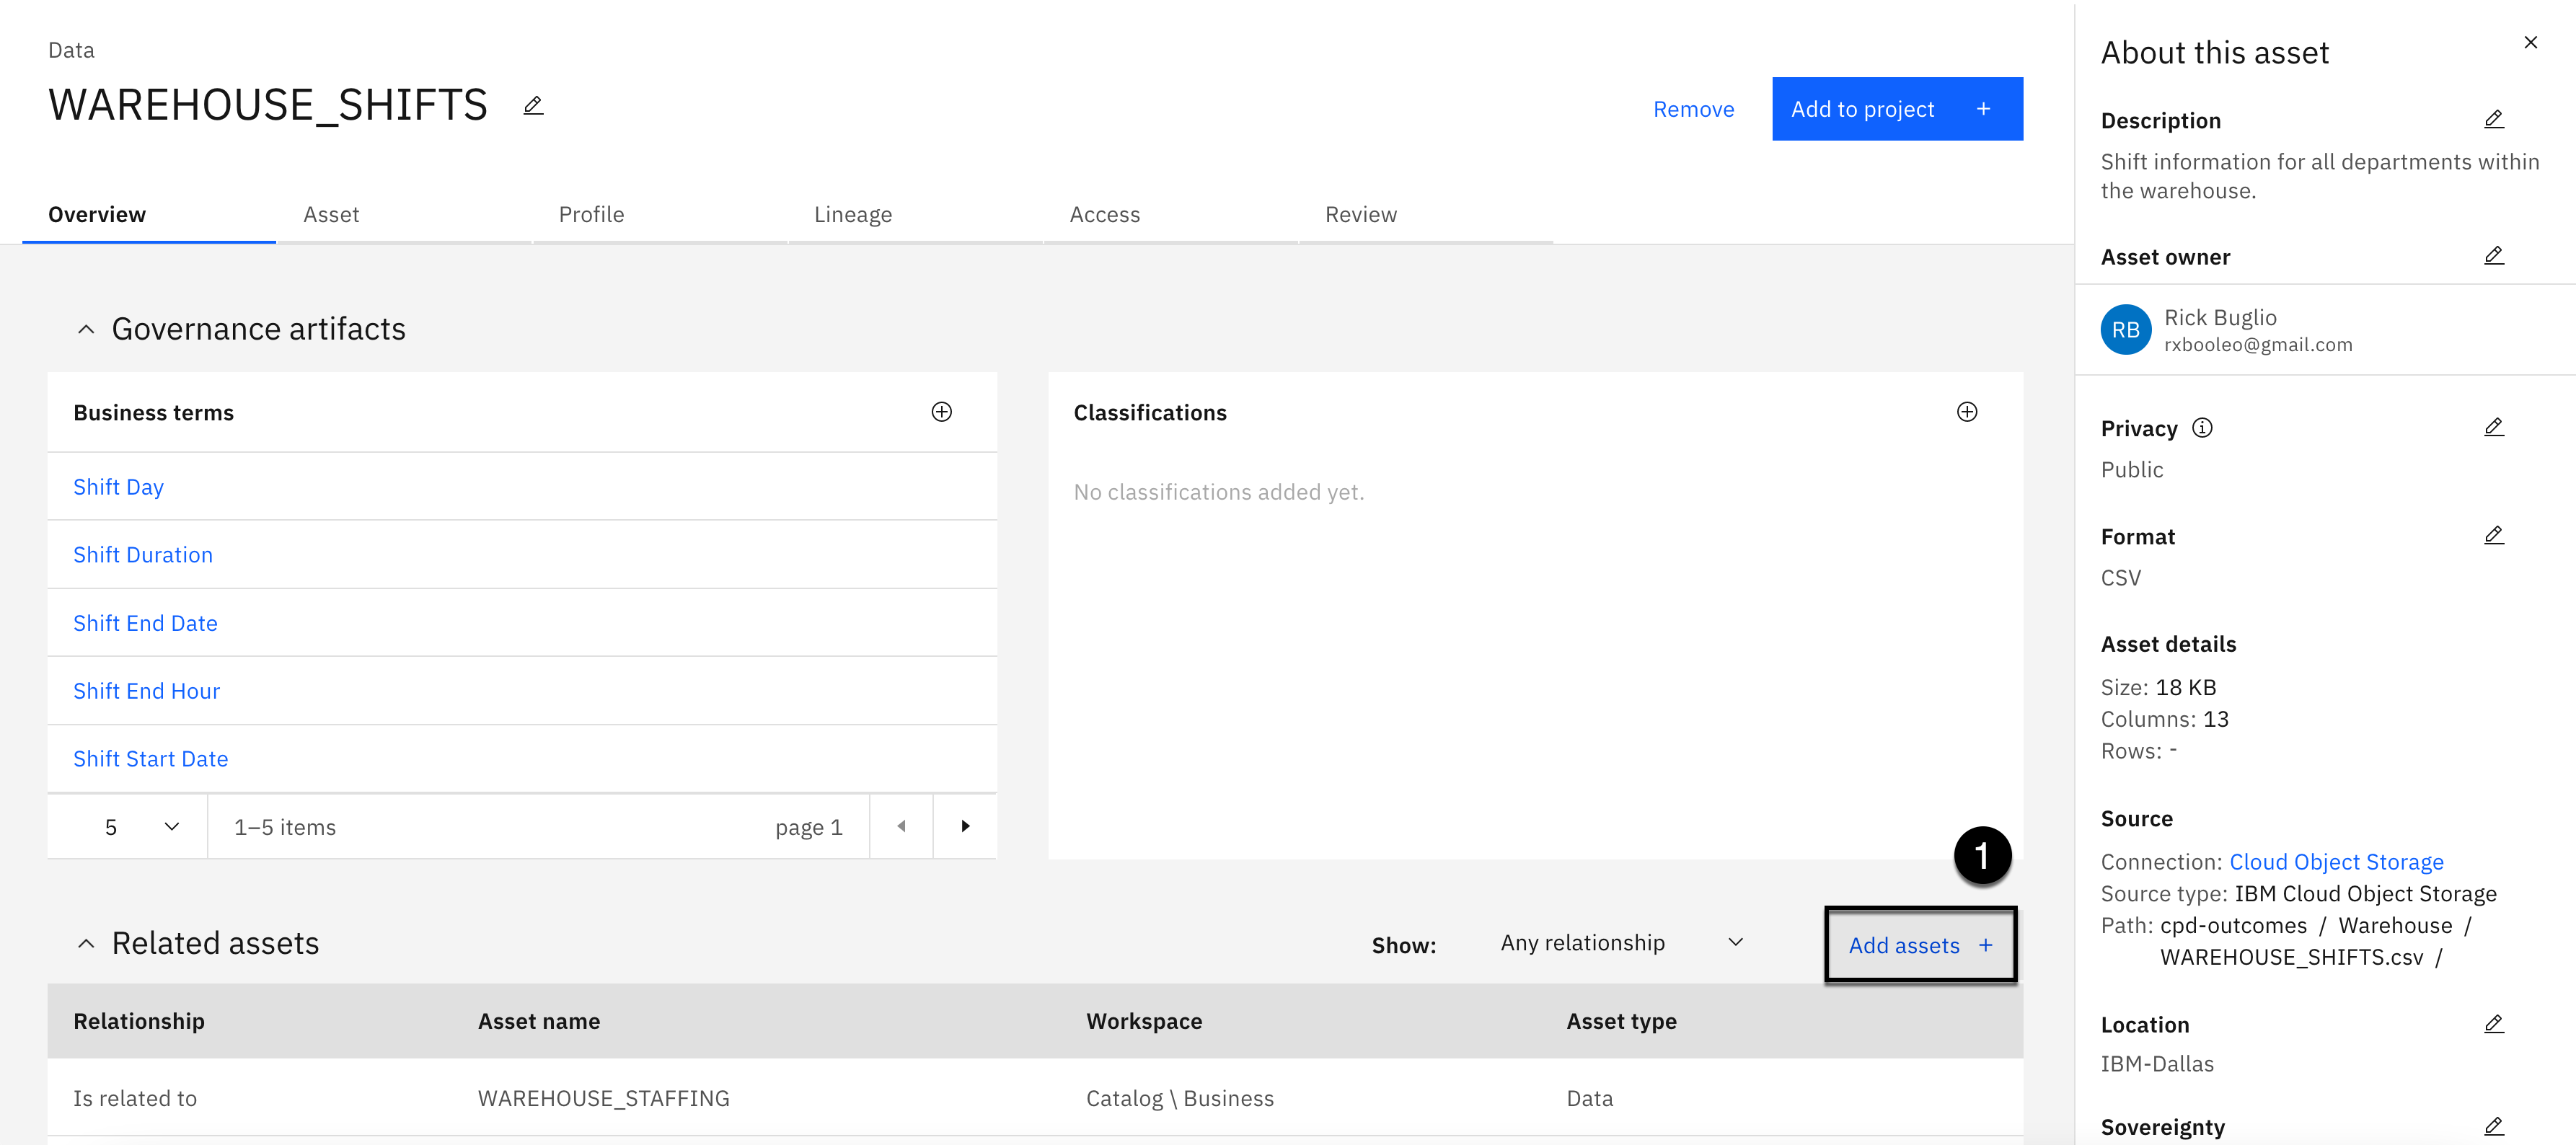Screen dimensions: 2576x1145
Task: Open the items per page dropdown
Action: pyautogui.click(x=140, y=827)
